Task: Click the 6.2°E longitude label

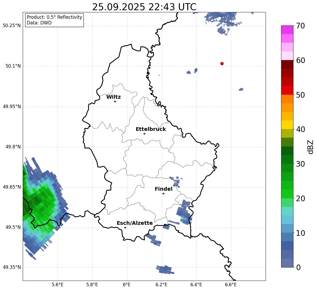Action: tap(161, 285)
